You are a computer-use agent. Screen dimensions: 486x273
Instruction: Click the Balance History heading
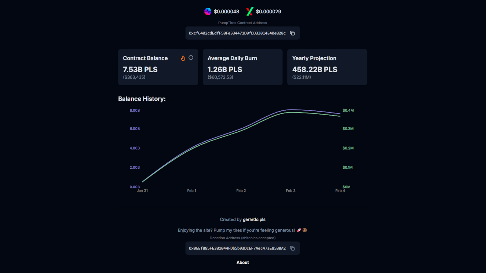click(x=142, y=99)
